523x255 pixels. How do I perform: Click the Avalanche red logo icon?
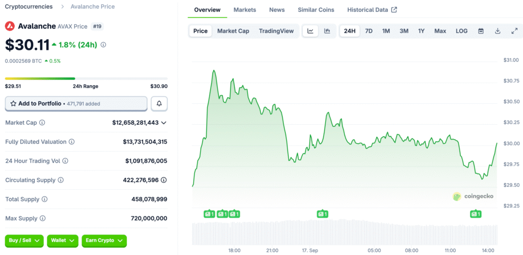pyautogui.click(x=10, y=26)
